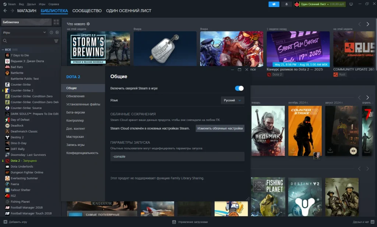Click the Steam logo in the menu bar
Screen dimensions: 377x227
[x=5, y=4]
